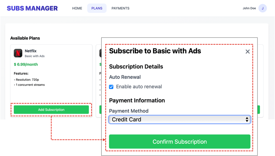Click the Available Plans heading
This screenshot has width=275, height=156.
tap(25, 38)
